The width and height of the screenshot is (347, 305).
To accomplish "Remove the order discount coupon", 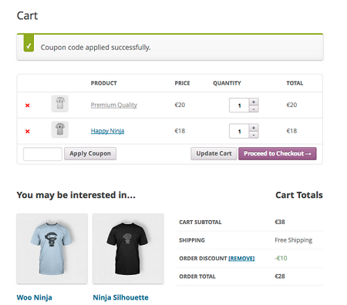I will point(241,258).
